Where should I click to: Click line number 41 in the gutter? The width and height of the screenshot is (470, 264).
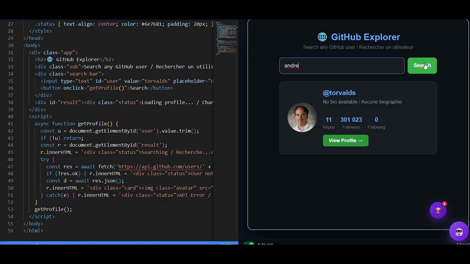[10, 124]
